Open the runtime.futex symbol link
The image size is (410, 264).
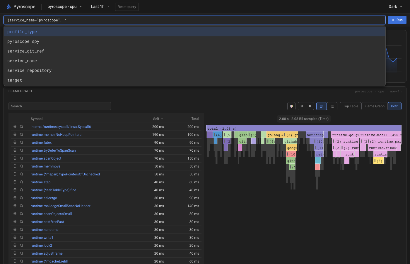click(x=41, y=143)
